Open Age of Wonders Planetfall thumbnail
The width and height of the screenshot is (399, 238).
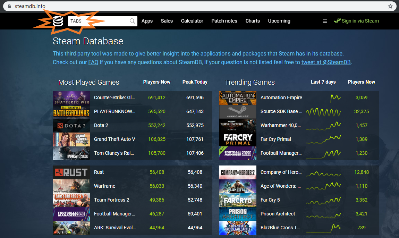[238, 186]
